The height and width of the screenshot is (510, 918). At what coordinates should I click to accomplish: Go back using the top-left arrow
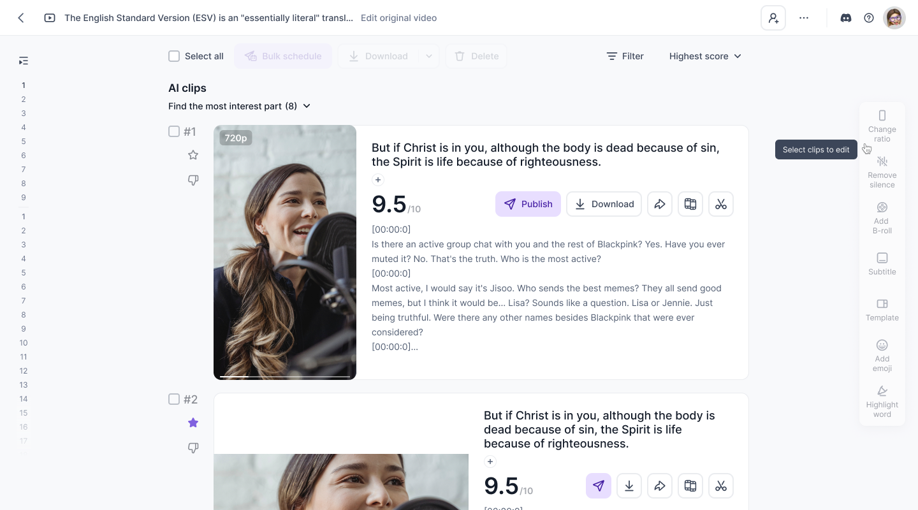click(x=21, y=18)
